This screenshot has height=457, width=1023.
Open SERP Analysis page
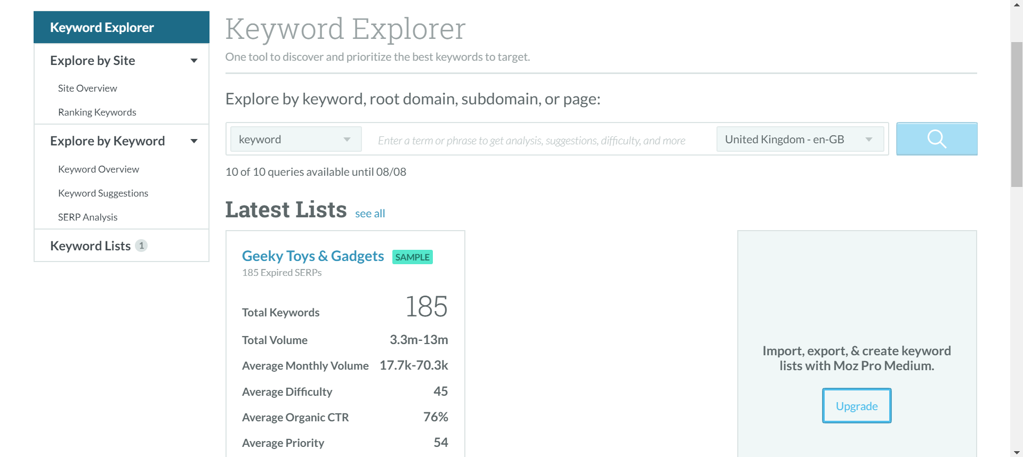pos(87,217)
